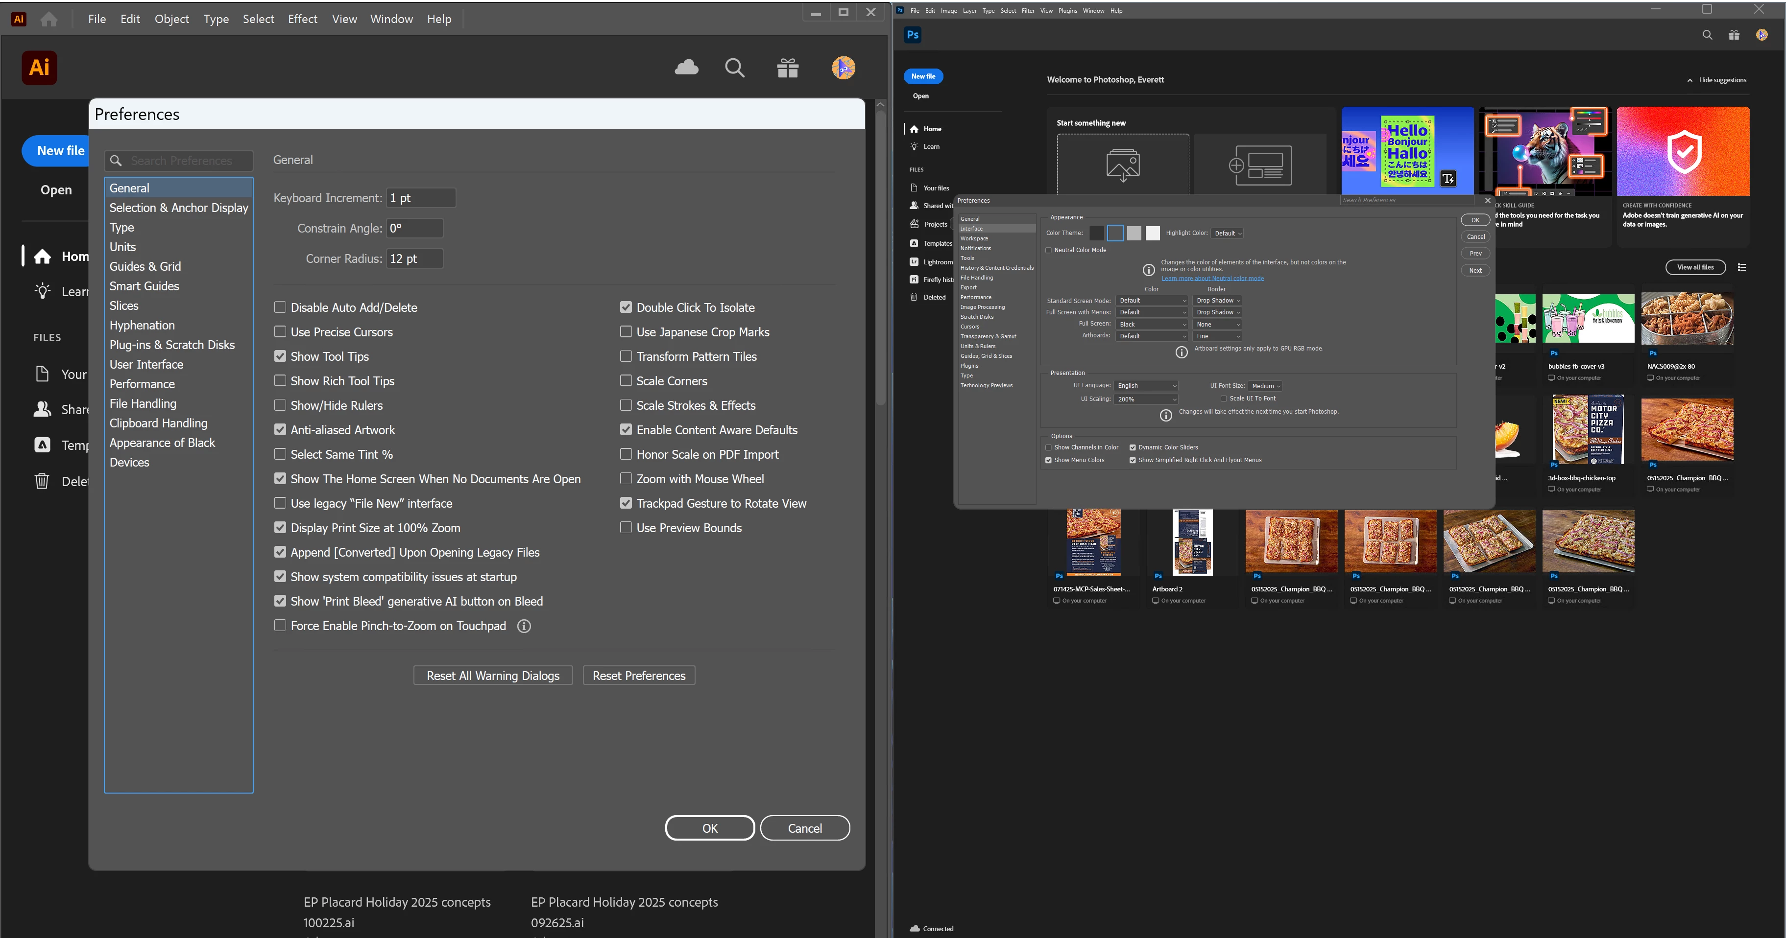This screenshot has height=938, width=1786.
Task: Click the Illustrator cloud storage icon
Action: [x=686, y=67]
